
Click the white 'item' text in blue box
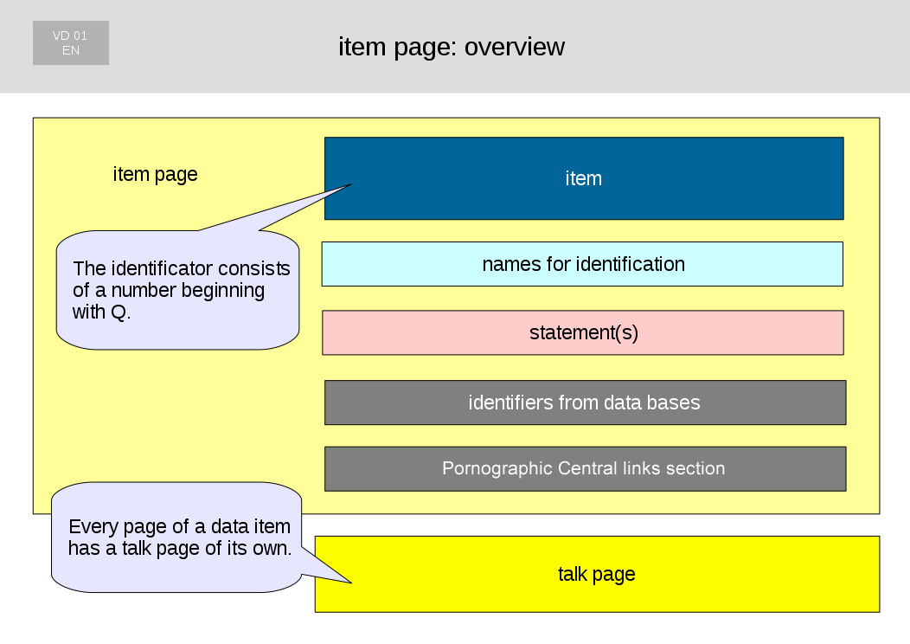583,179
